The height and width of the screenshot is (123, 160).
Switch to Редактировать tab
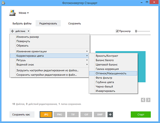click(x=48, y=23)
